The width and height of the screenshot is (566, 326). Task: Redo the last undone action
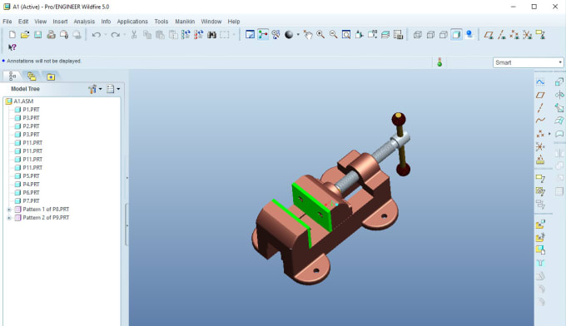[115, 35]
